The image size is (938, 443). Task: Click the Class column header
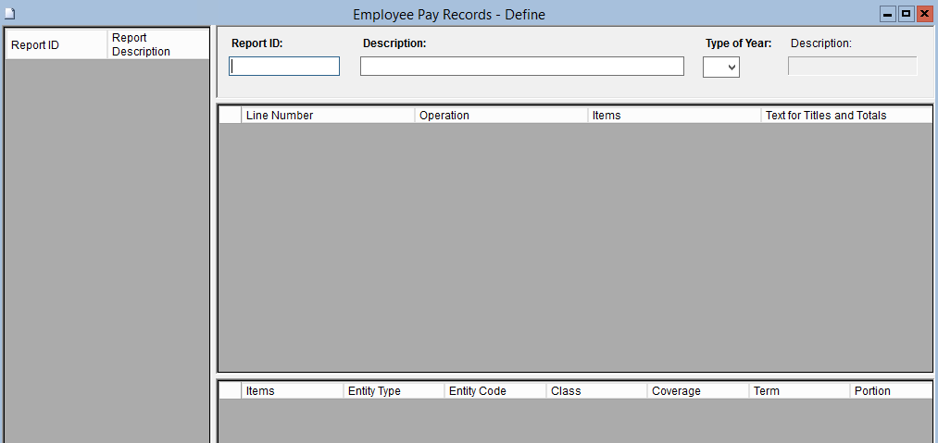point(596,391)
